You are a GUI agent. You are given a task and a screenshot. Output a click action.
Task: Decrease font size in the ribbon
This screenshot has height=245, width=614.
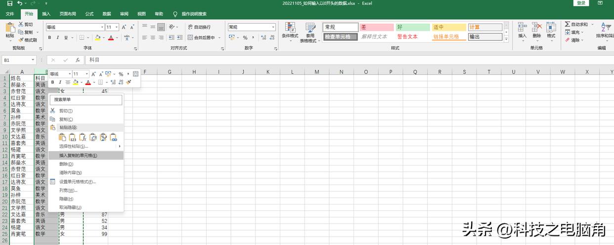[132, 27]
